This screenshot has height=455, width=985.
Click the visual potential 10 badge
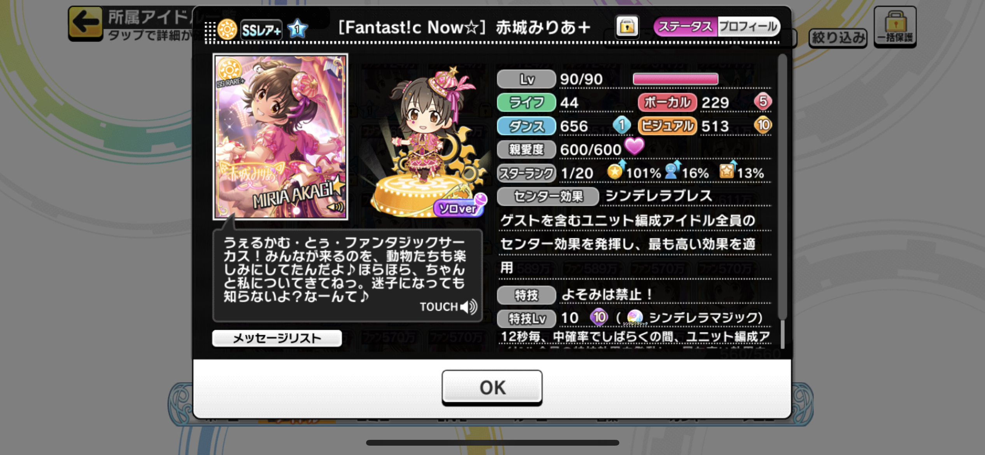(x=762, y=125)
